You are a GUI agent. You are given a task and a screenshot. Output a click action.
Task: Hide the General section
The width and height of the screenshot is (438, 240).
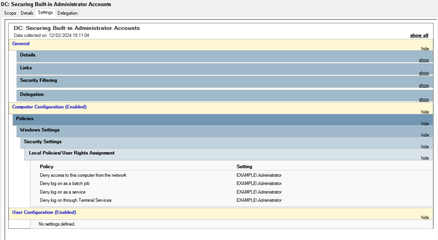click(425, 49)
